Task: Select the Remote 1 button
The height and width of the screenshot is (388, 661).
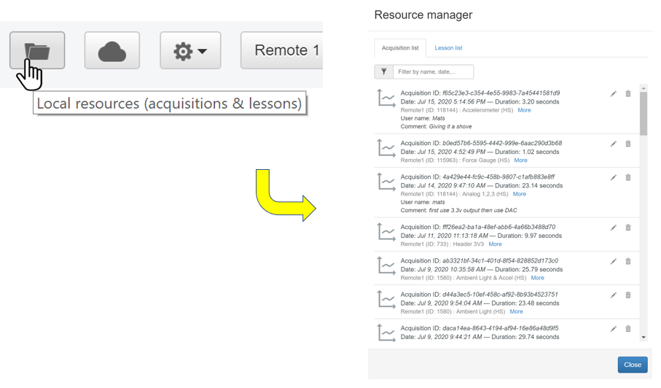Action: point(284,50)
